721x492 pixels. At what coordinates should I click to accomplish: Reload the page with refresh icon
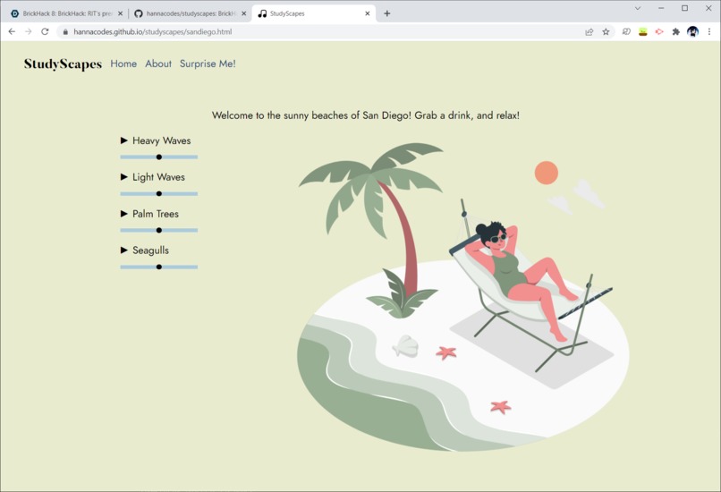45,31
